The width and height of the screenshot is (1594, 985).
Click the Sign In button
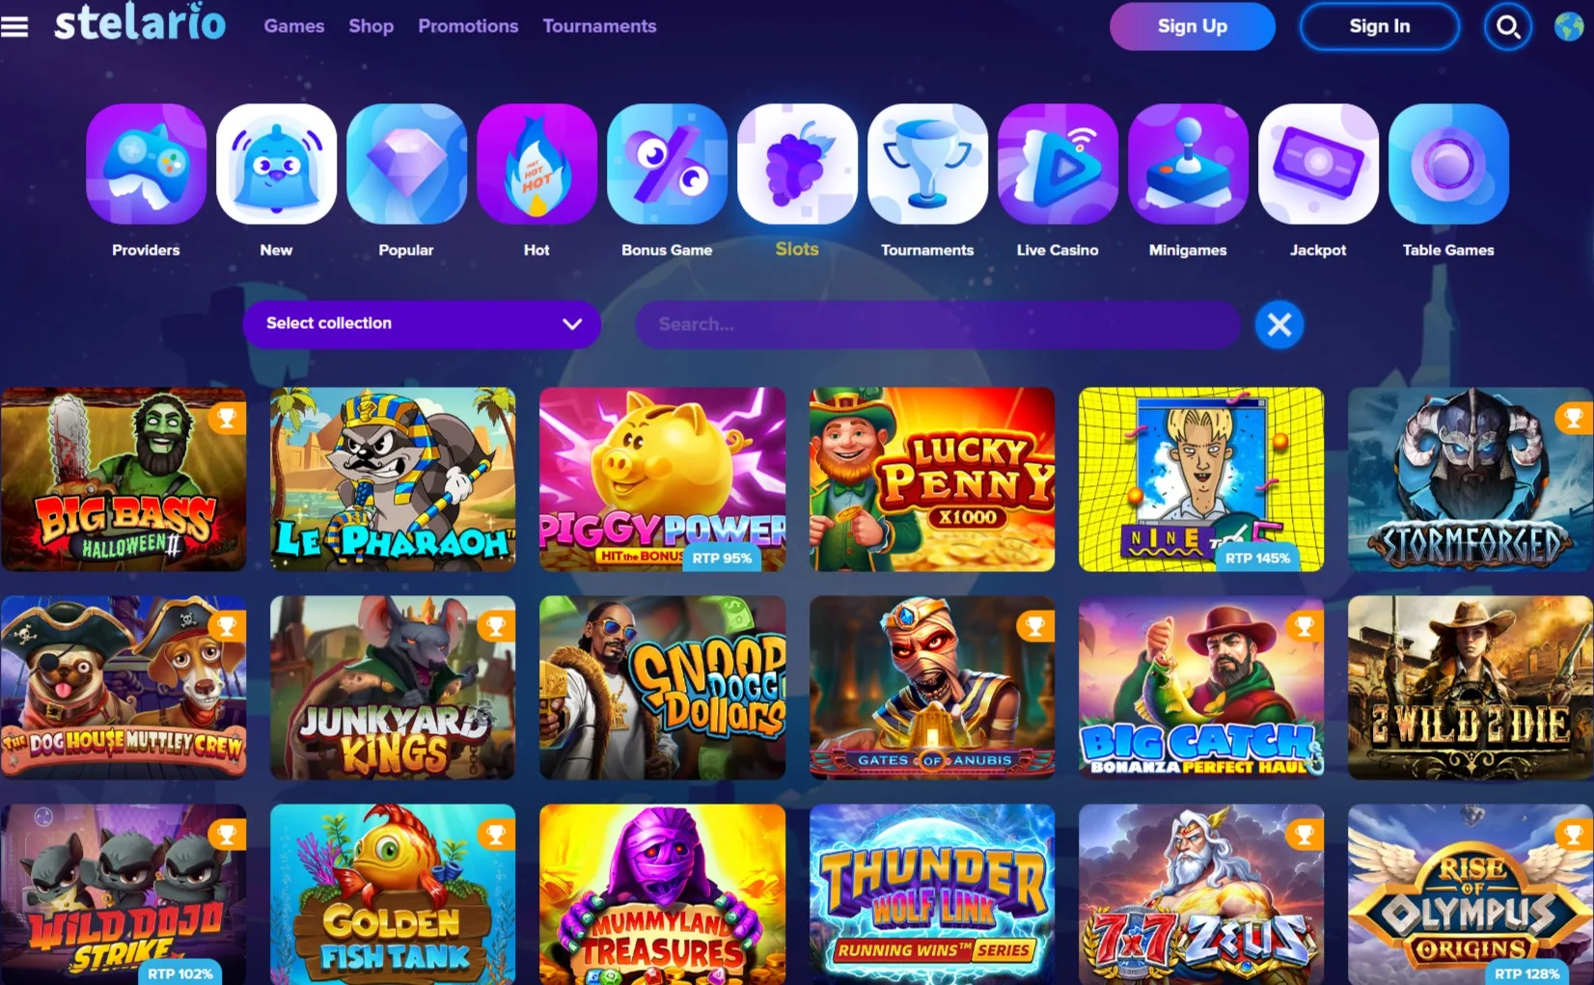(x=1380, y=26)
